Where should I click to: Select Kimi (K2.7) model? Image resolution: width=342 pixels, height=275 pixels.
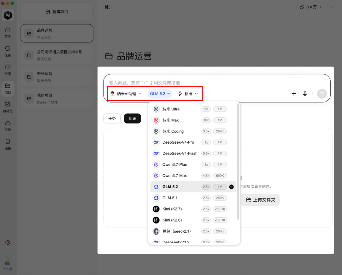point(193,209)
